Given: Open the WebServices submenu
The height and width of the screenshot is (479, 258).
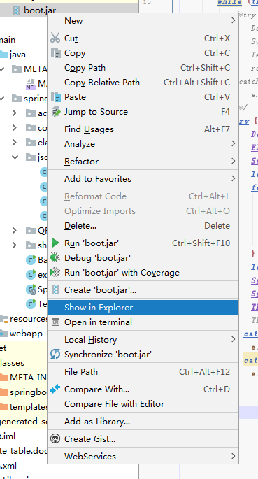Looking at the screenshot, I should 143,456.
